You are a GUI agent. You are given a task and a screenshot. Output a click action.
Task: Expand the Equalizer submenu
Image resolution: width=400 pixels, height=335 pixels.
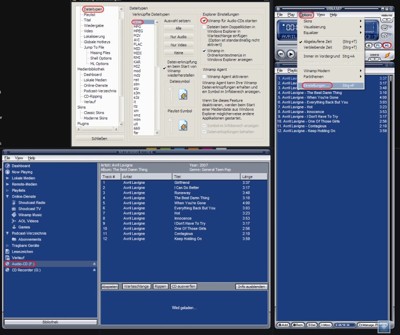[331, 33]
